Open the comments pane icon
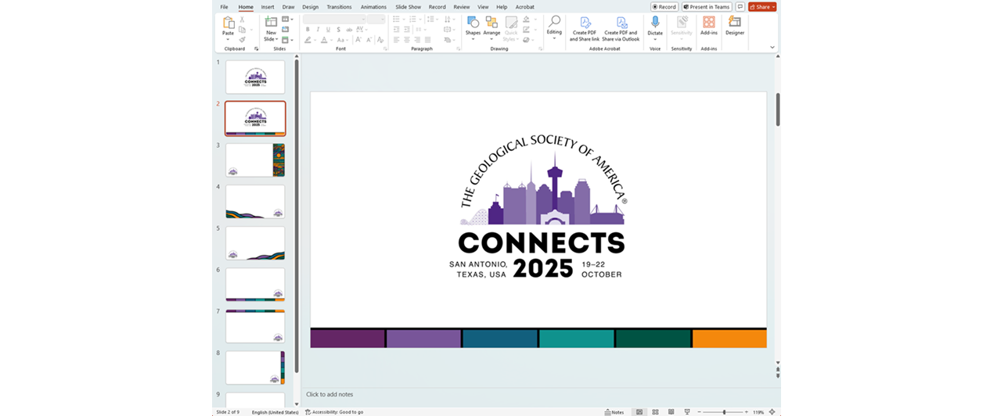 point(740,7)
